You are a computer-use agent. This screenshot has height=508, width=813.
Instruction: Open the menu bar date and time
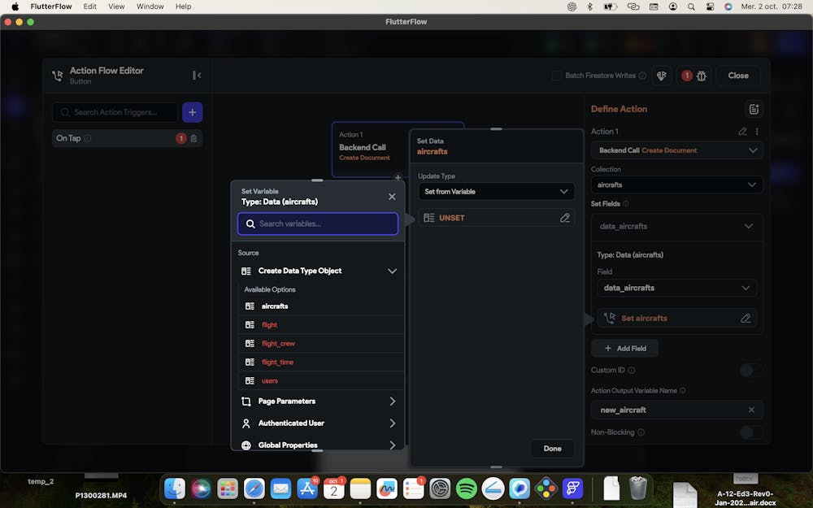772,7
